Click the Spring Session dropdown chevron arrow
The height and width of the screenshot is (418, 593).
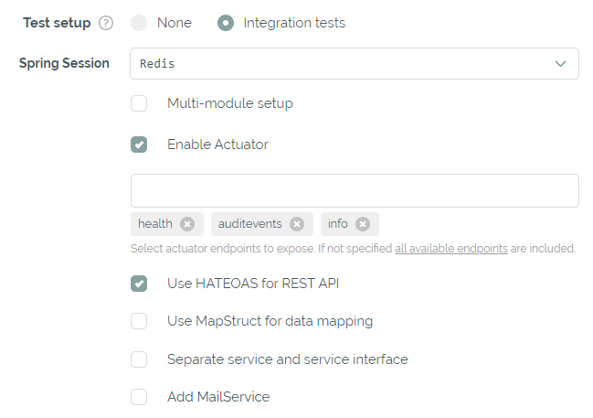coord(560,64)
